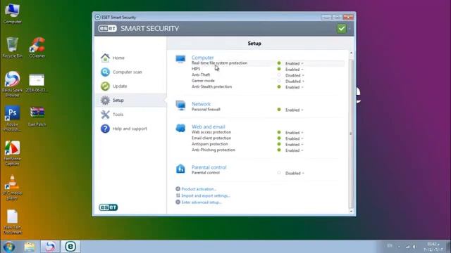
Task: Click the ESET logo in header
Action: tap(107, 28)
